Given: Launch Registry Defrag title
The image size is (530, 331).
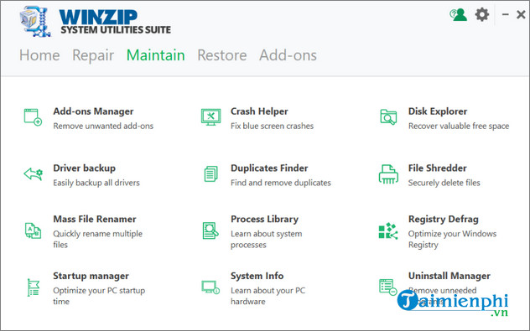Looking at the screenshot, I should point(444,220).
